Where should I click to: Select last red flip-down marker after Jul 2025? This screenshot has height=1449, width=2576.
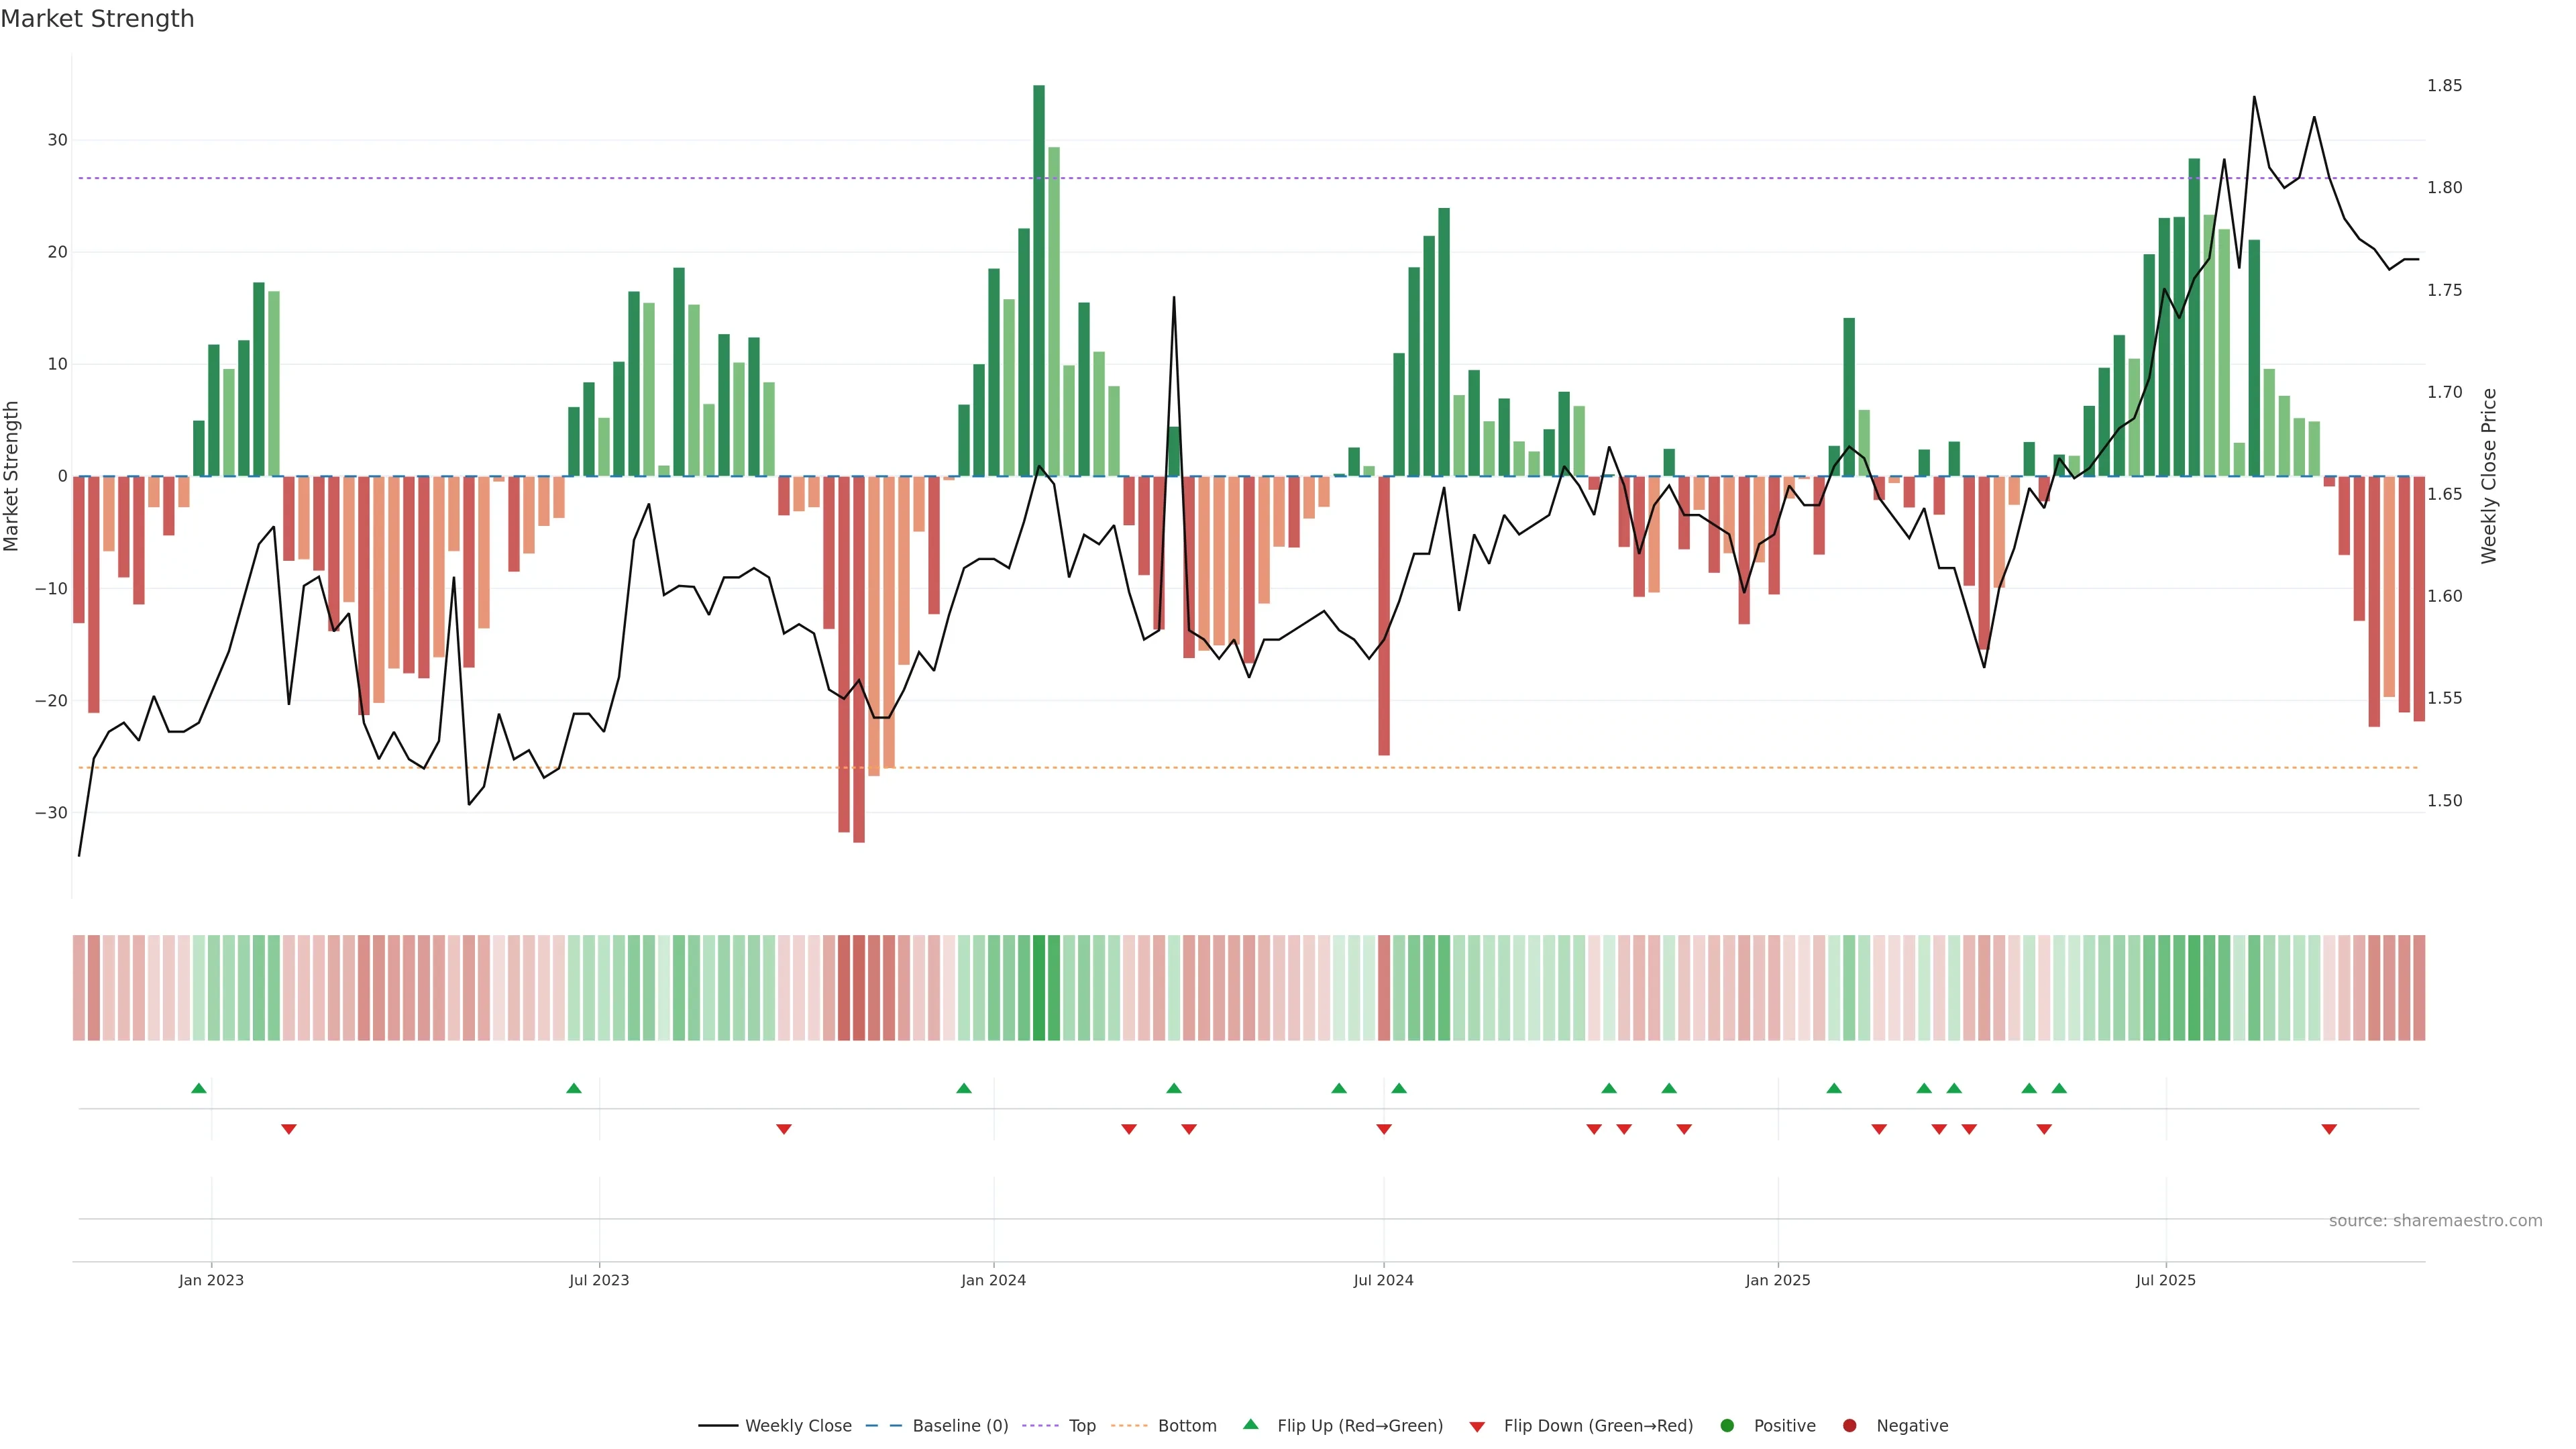click(x=2329, y=1129)
